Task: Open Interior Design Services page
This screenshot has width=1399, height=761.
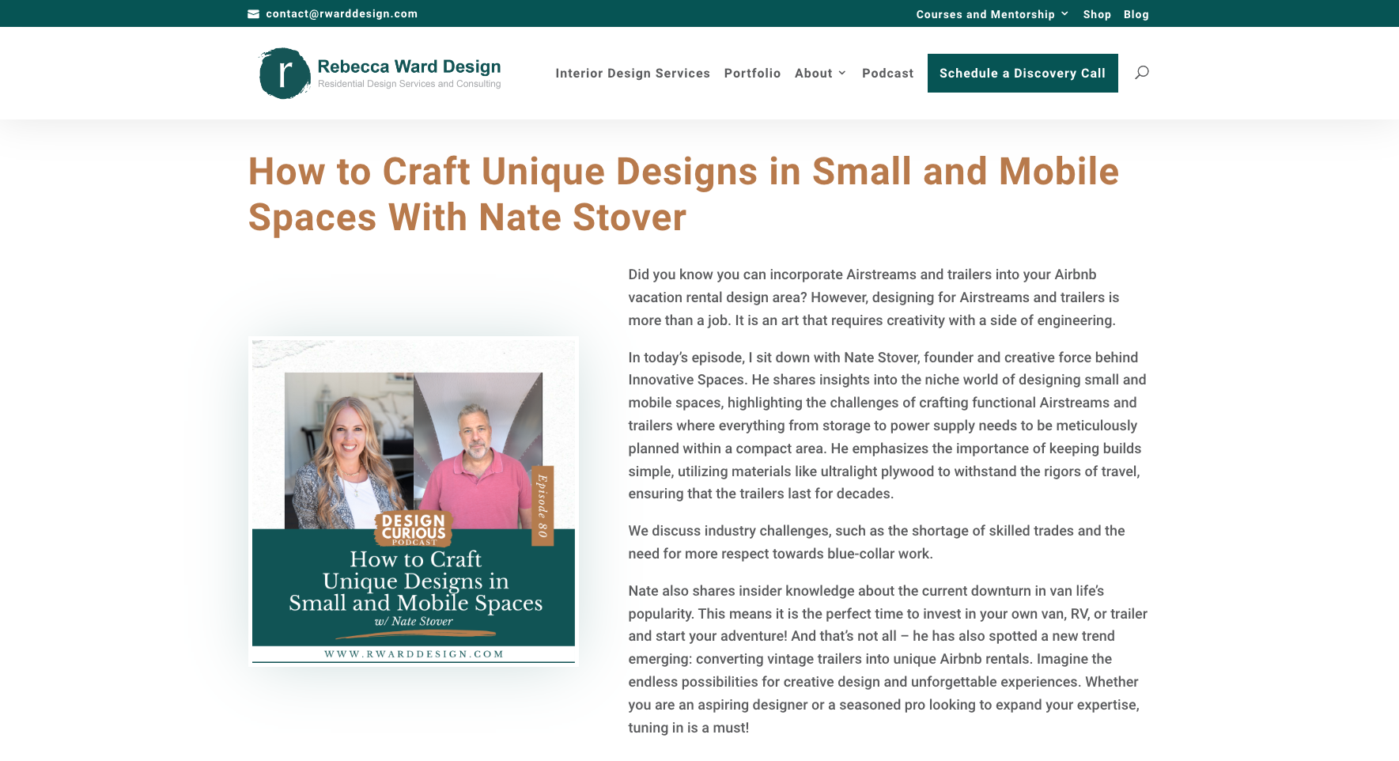Action: click(633, 73)
